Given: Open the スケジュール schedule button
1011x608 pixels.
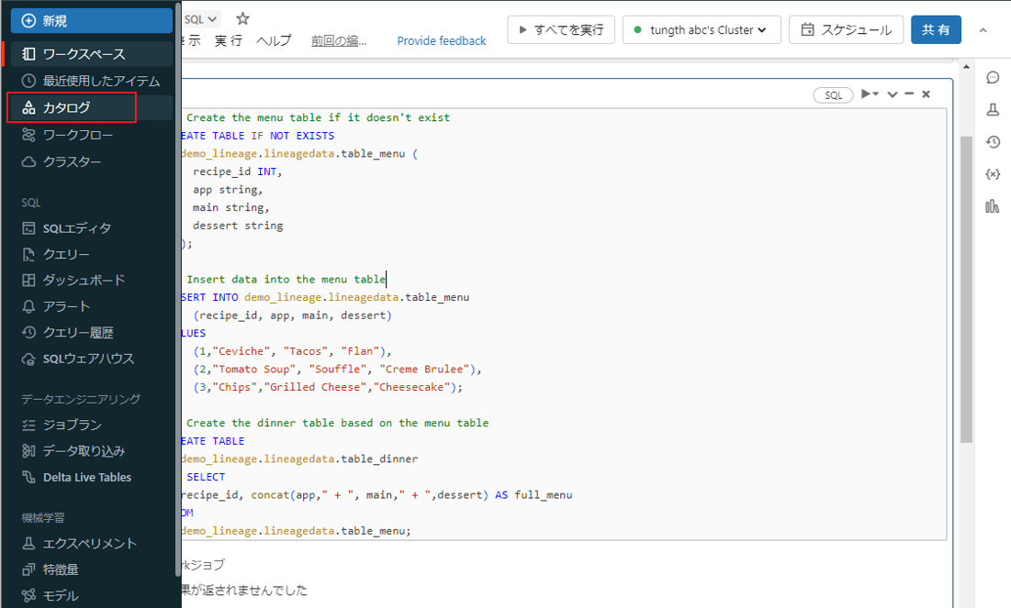Looking at the screenshot, I should (846, 29).
